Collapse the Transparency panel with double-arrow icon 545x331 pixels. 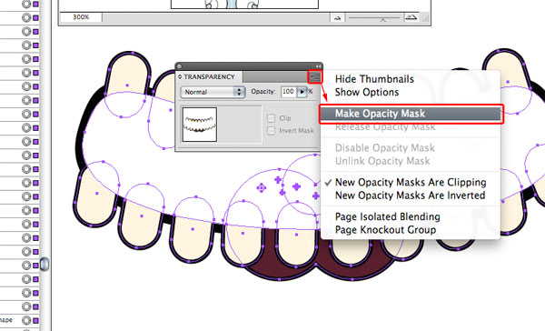[x=319, y=66]
